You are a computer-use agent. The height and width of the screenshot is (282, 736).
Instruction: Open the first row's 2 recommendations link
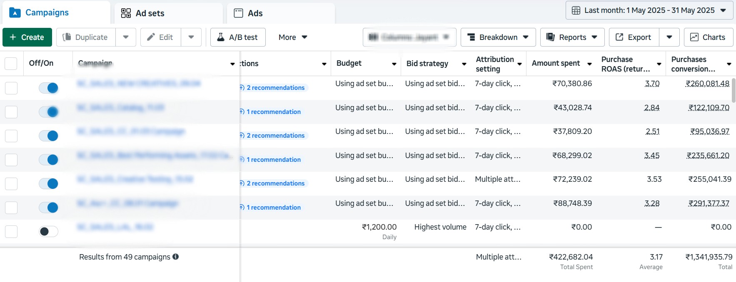[x=275, y=88]
